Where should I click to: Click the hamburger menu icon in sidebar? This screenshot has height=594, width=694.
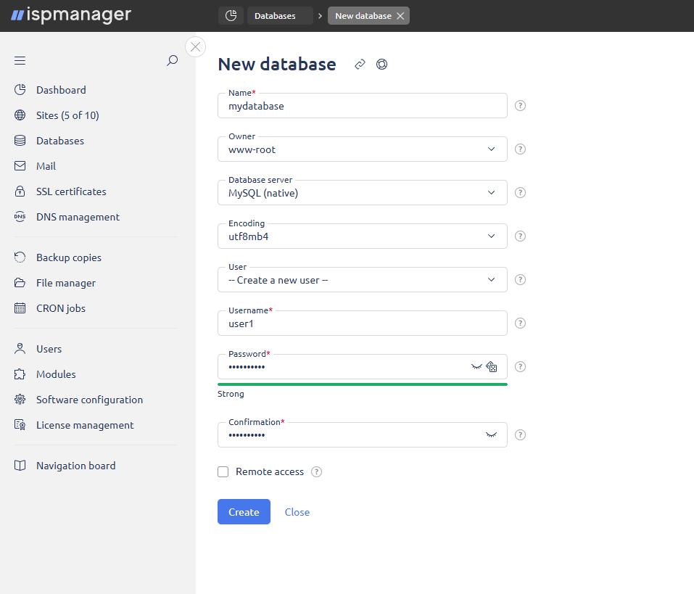point(20,61)
